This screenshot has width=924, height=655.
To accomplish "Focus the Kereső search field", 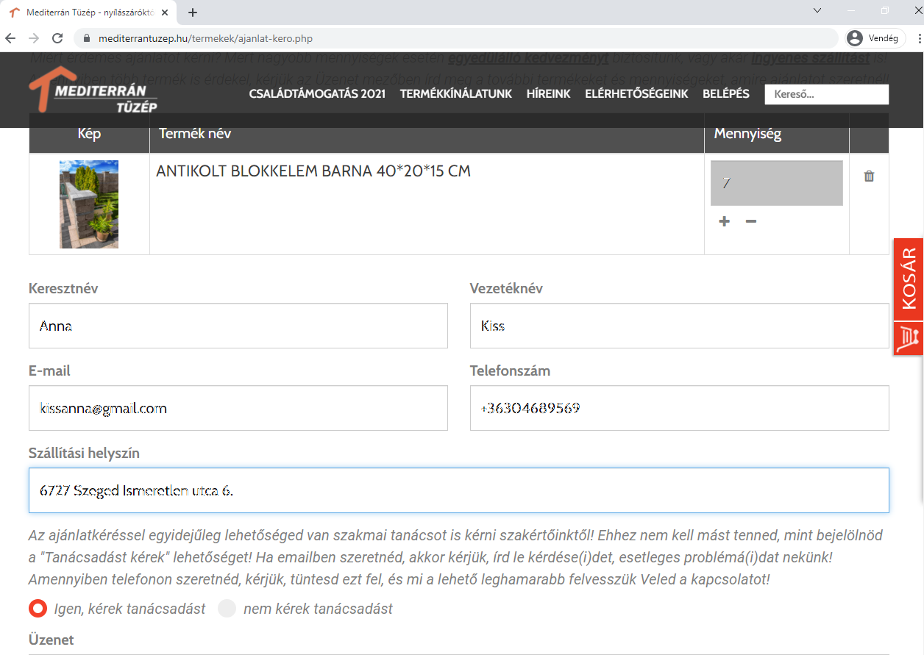I will (x=826, y=94).
